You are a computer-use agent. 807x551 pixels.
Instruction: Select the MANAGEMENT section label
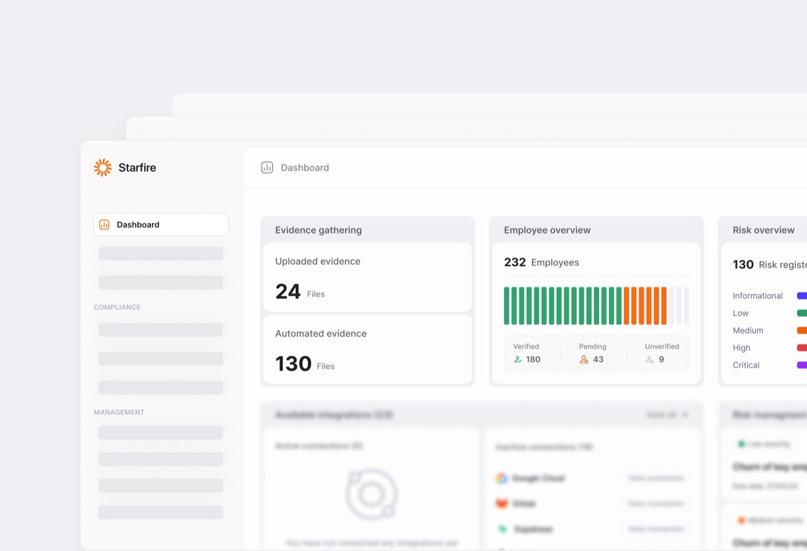[119, 412]
